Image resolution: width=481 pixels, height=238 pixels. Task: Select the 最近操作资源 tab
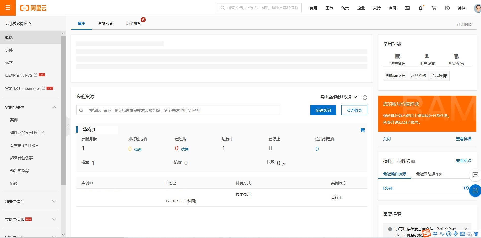(x=395, y=174)
